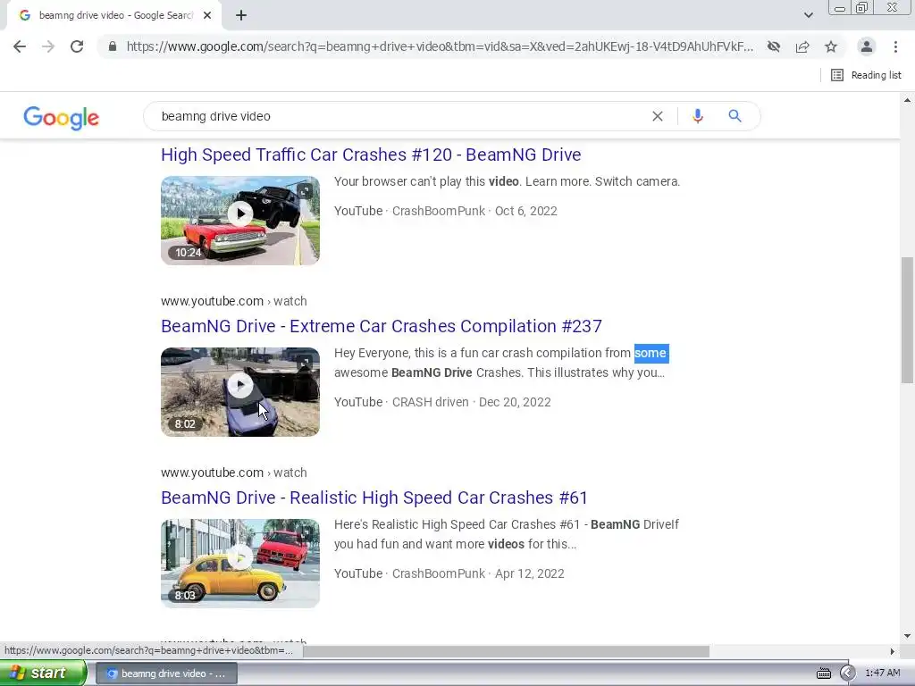Expand the tab search chevron
This screenshot has height=686, width=915.
[x=808, y=15]
